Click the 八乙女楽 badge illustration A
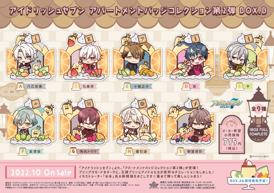 point(31,57)
